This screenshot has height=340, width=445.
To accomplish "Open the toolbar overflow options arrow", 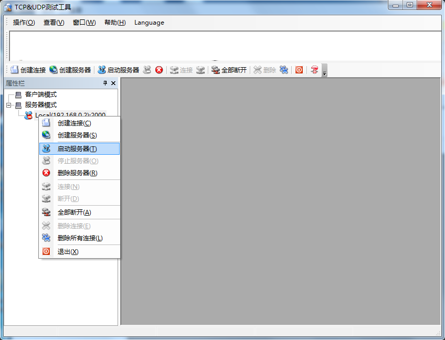I will point(325,70).
